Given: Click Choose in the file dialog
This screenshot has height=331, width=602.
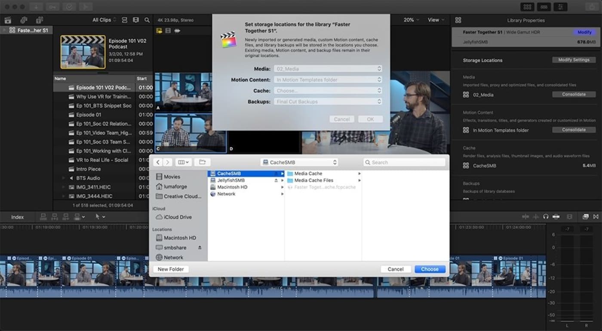Looking at the screenshot, I should pos(430,269).
